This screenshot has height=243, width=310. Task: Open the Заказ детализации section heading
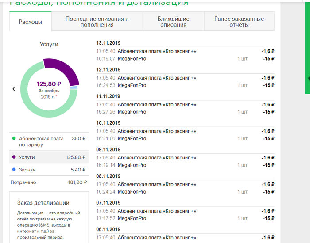(43, 203)
